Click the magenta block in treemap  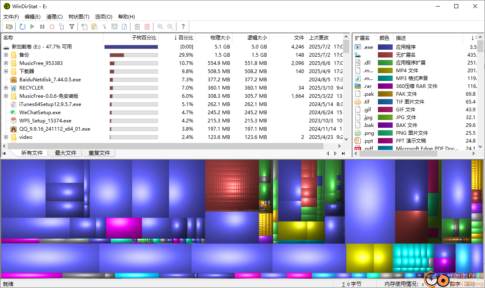click(124, 228)
